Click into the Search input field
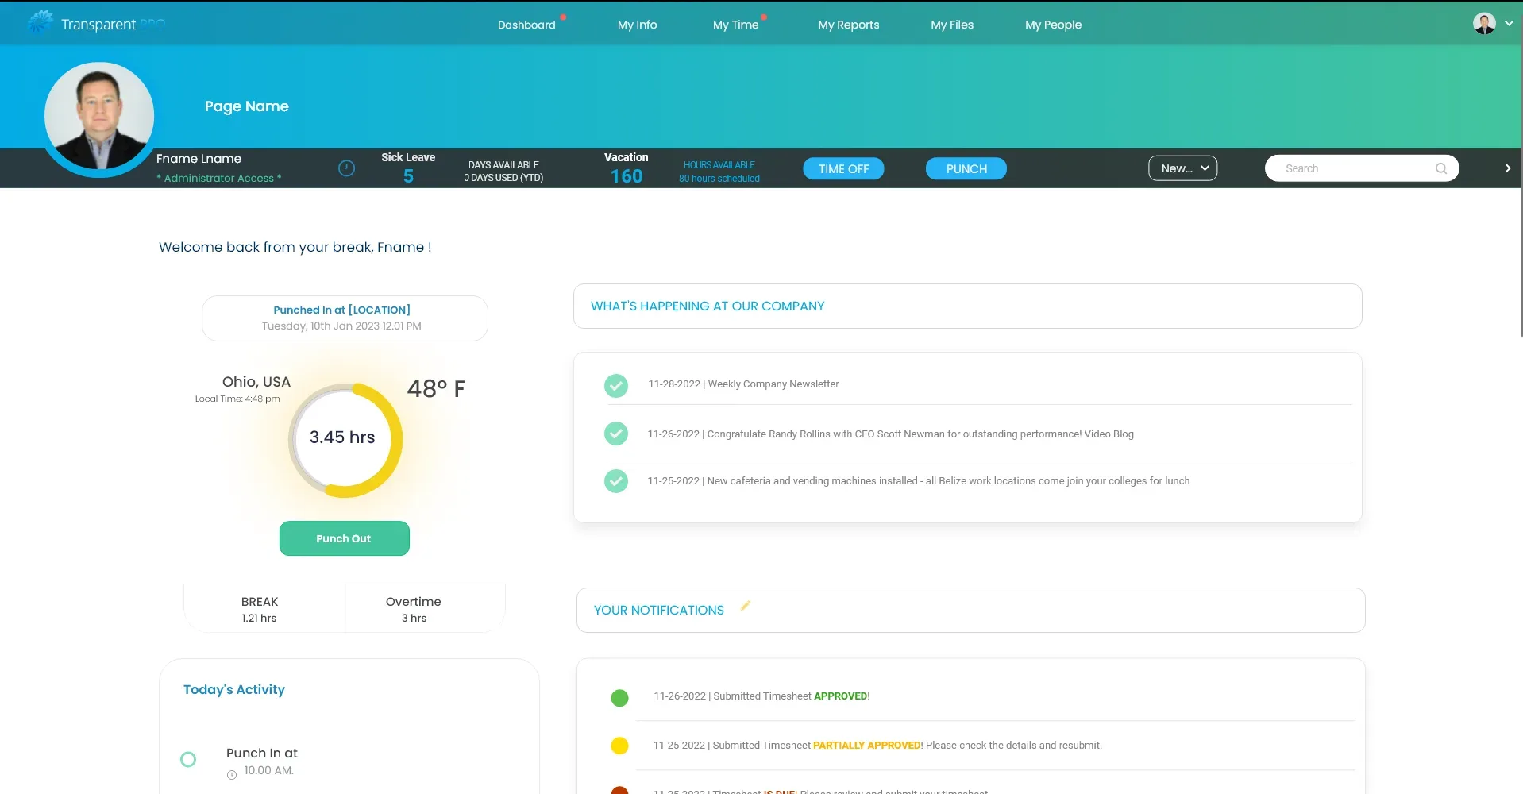 [1350, 168]
